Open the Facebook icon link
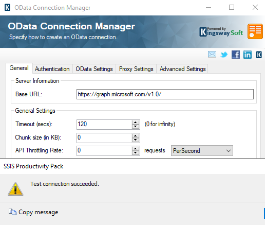This screenshot has width=265, height=225. coord(236,55)
